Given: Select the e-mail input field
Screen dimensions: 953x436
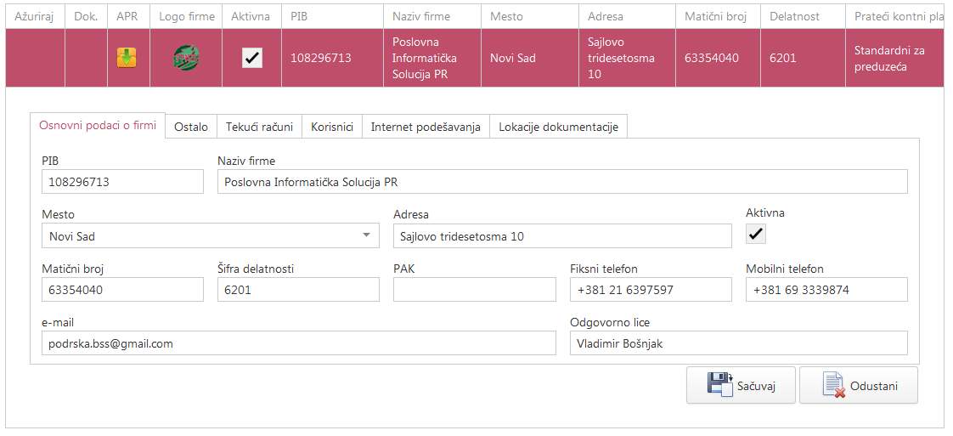Looking at the screenshot, I should click(298, 343).
